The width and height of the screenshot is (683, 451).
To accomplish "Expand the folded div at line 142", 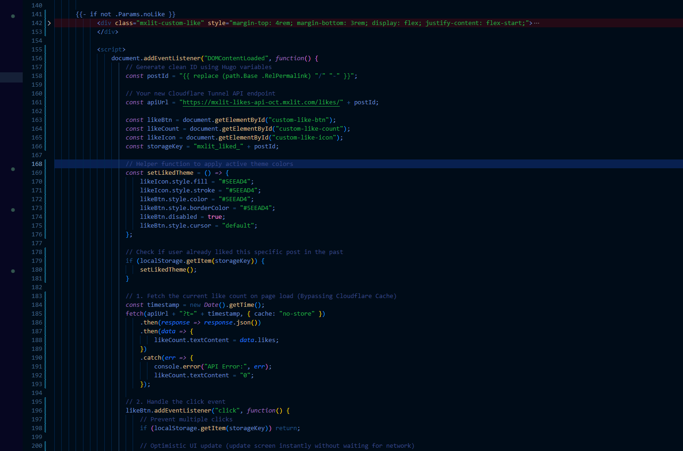I will click(49, 23).
